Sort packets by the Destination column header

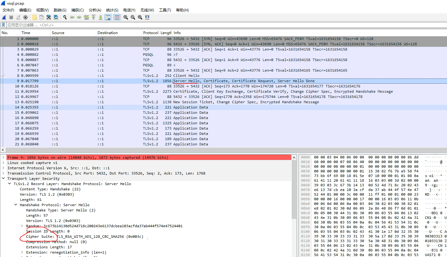click(x=119, y=33)
